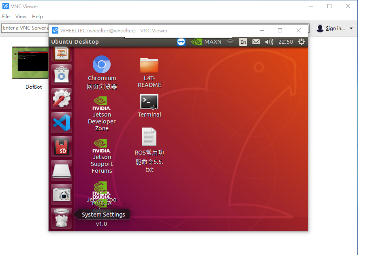
Task: Launch Visual Studio Code from launcher
Action: click(62, 123)
